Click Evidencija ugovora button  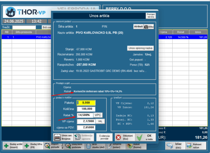84,137
